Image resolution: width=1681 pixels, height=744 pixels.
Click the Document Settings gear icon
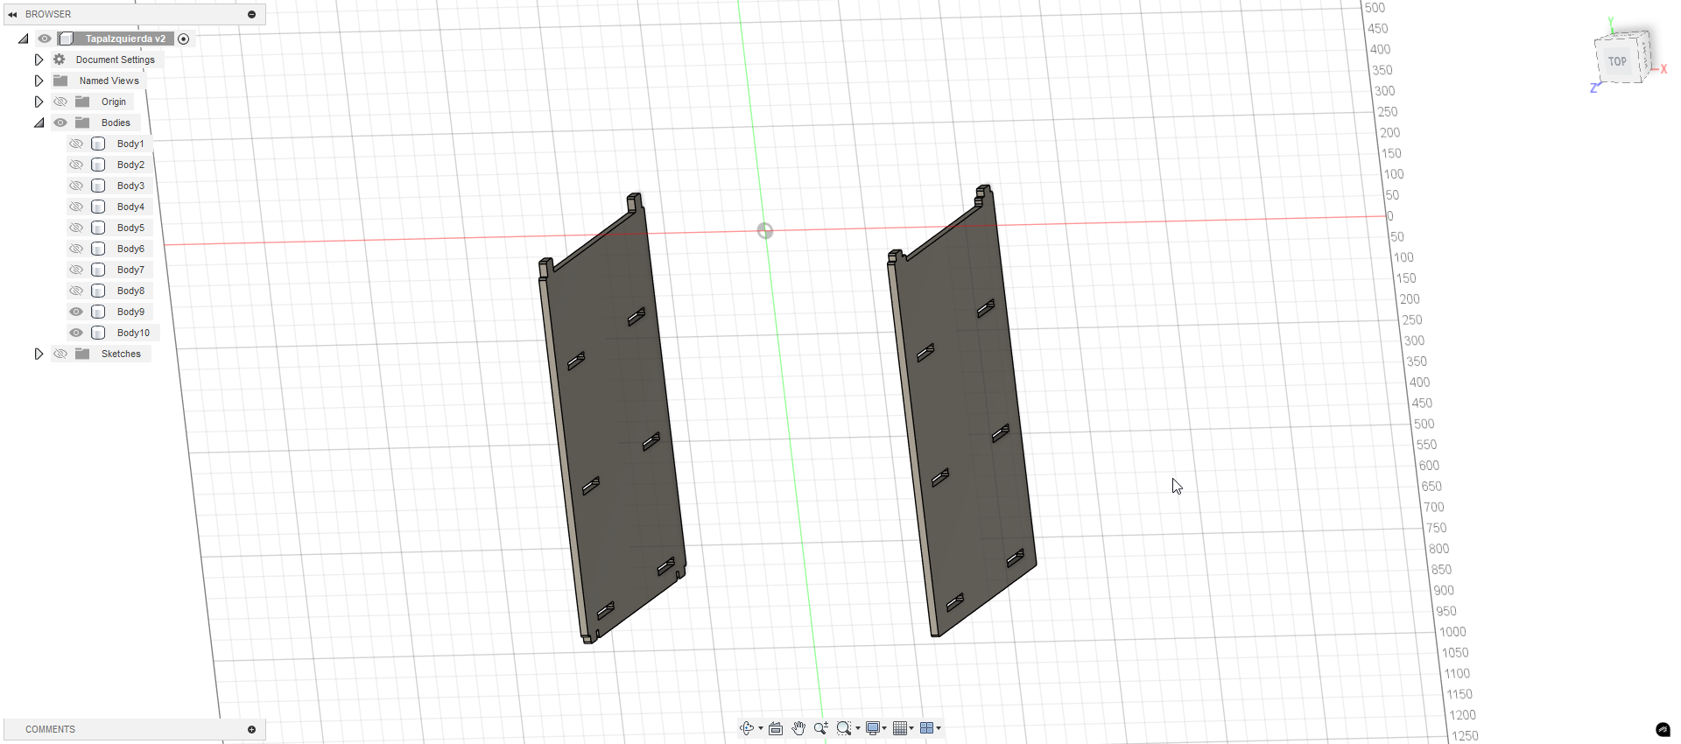click(60, 60)
